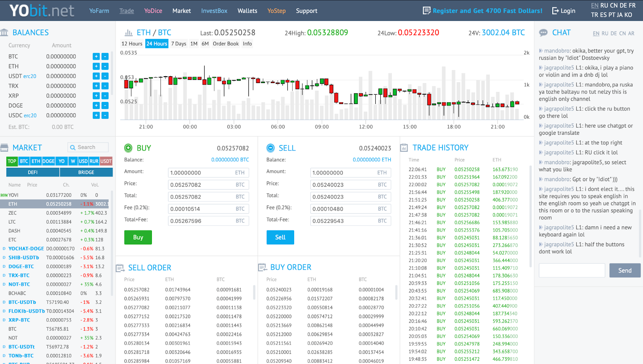Select the YOCHAT-DOGE market pair

click(26, 249)
